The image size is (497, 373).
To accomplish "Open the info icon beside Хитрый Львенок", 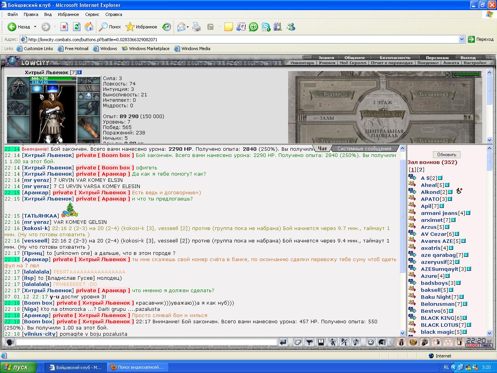I will [x=80, y=72].
